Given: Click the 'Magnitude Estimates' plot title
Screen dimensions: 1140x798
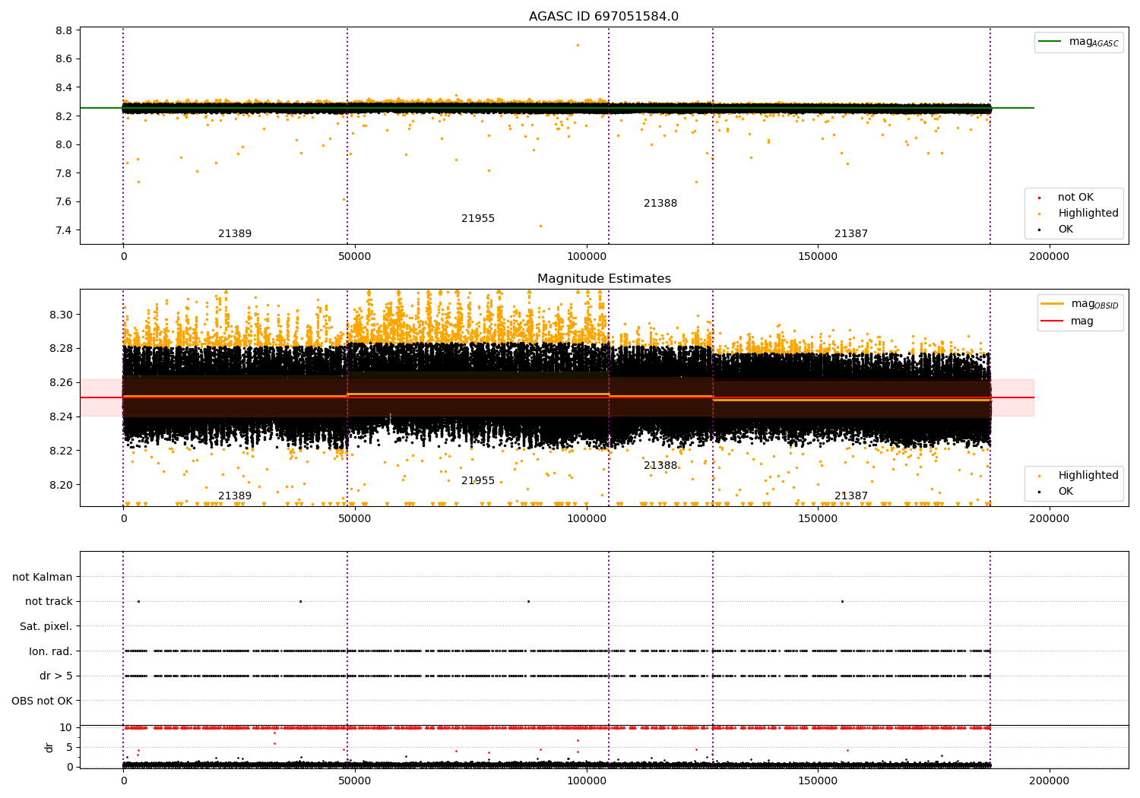Looking at the screenshot, I should 603,279.
